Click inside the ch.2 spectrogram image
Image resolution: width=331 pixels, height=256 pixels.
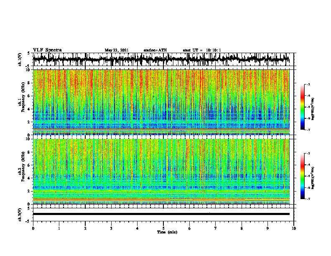[161, 172]
